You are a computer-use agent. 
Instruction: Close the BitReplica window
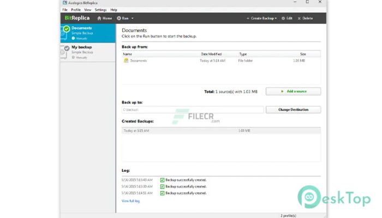(x=320, y=2)
